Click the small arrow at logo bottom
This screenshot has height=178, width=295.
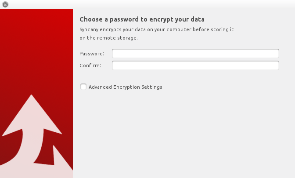61,158
